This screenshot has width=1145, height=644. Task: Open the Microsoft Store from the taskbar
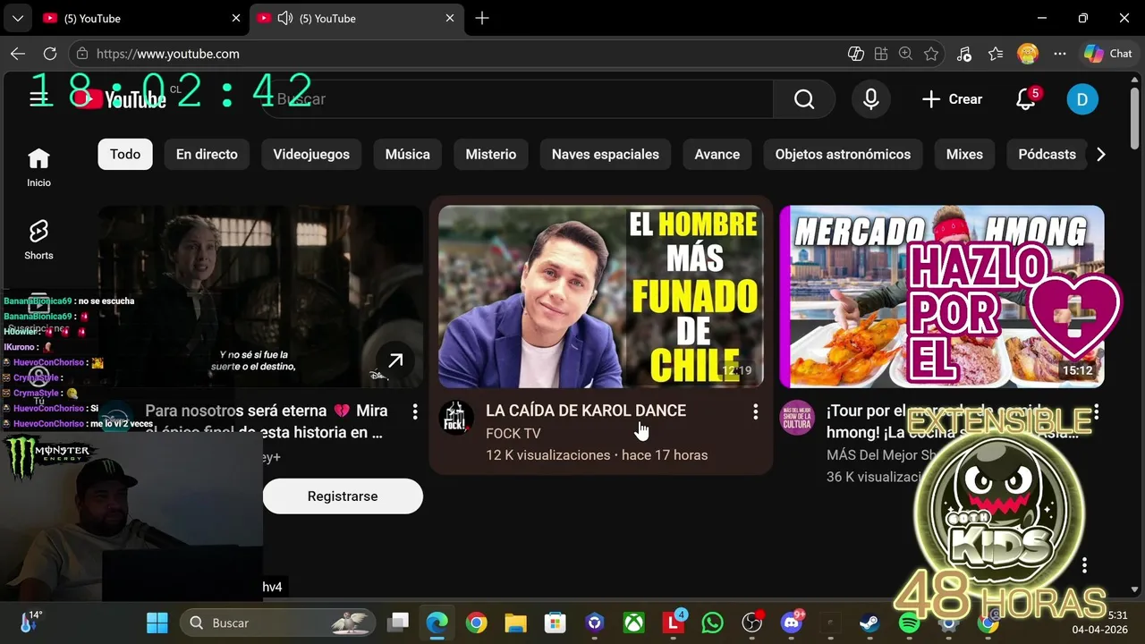(555, 623)
